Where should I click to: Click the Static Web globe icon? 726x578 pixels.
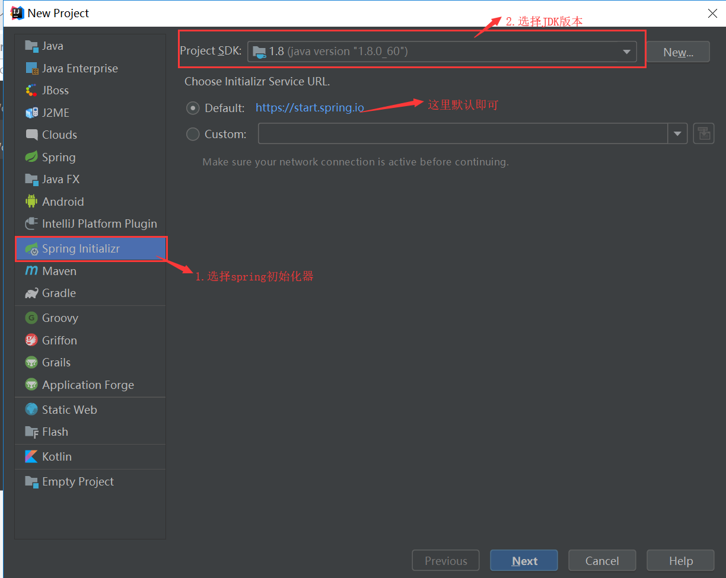pos(31,410)
